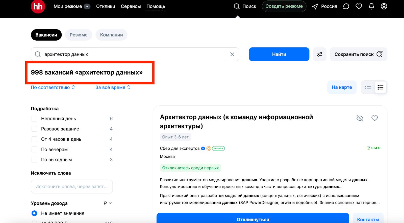Screen dimensions: 404x223
Task: Expand the За всё время dropdown
Action: (x=113, y=87)
